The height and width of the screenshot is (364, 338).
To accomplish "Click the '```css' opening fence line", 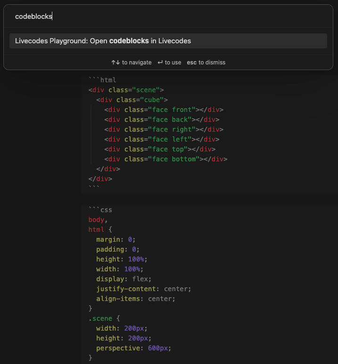I will coord(100,210).
